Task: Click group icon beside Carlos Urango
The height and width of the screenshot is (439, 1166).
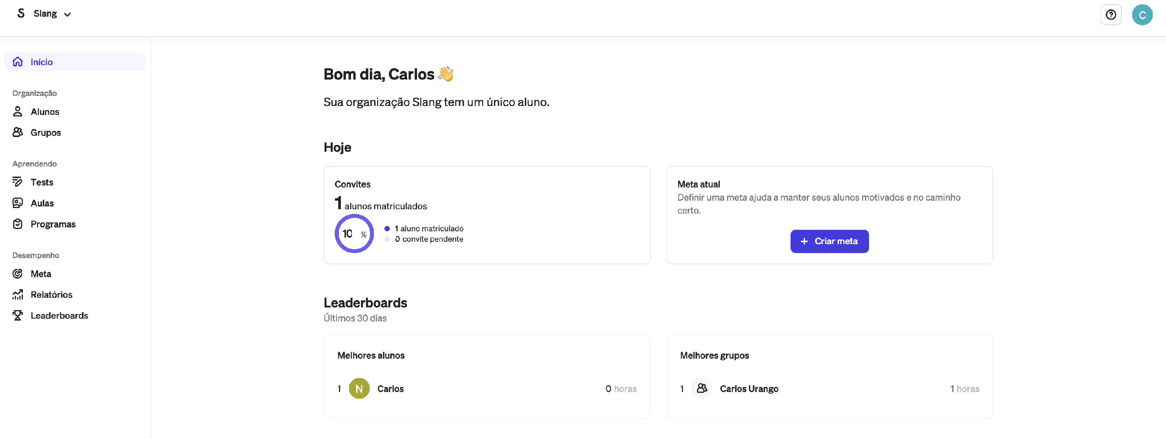Action: [702, 389]
